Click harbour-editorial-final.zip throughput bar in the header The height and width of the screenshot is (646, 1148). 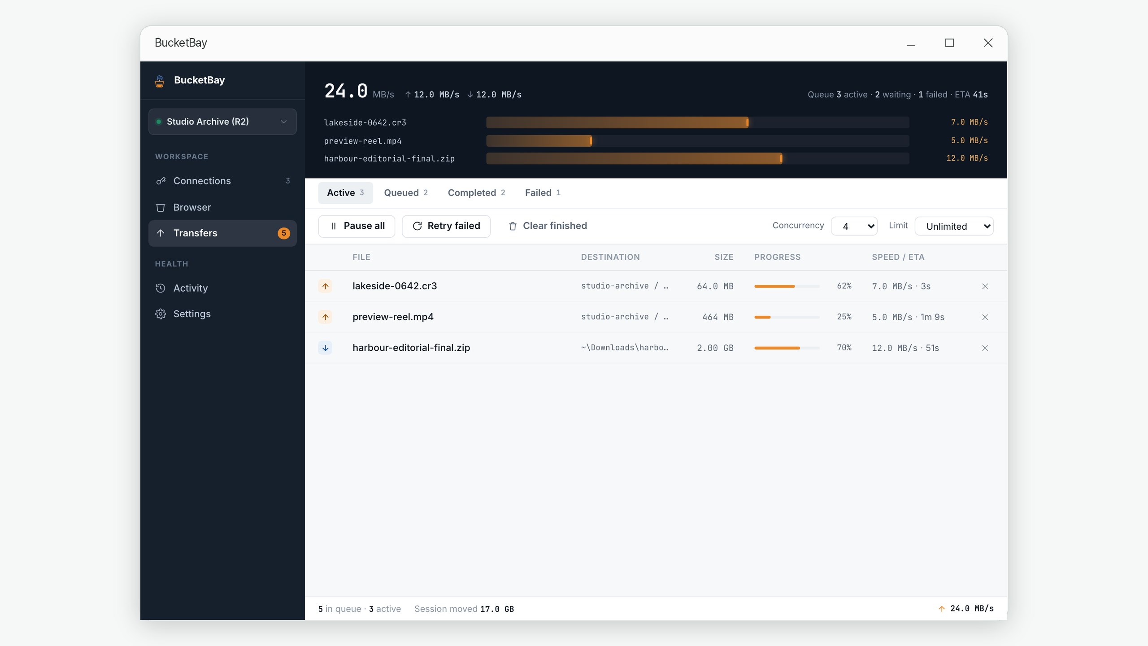(698, 158)
